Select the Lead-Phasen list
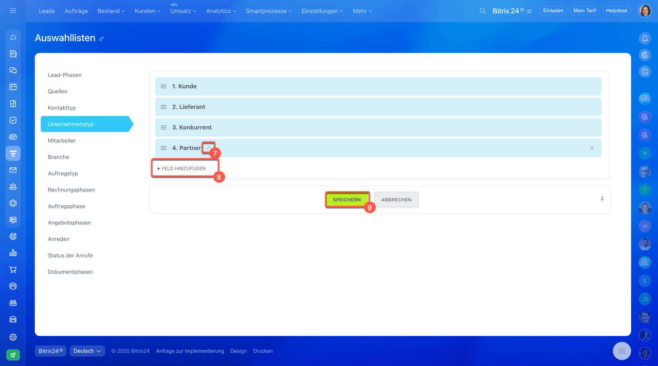 click(65, 75)
